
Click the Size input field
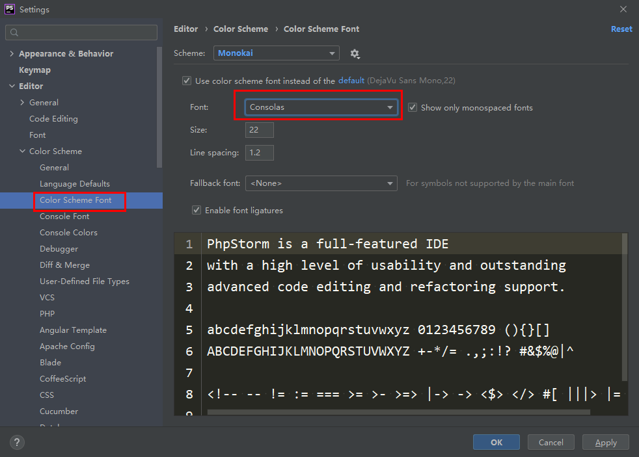click(259, 129)
